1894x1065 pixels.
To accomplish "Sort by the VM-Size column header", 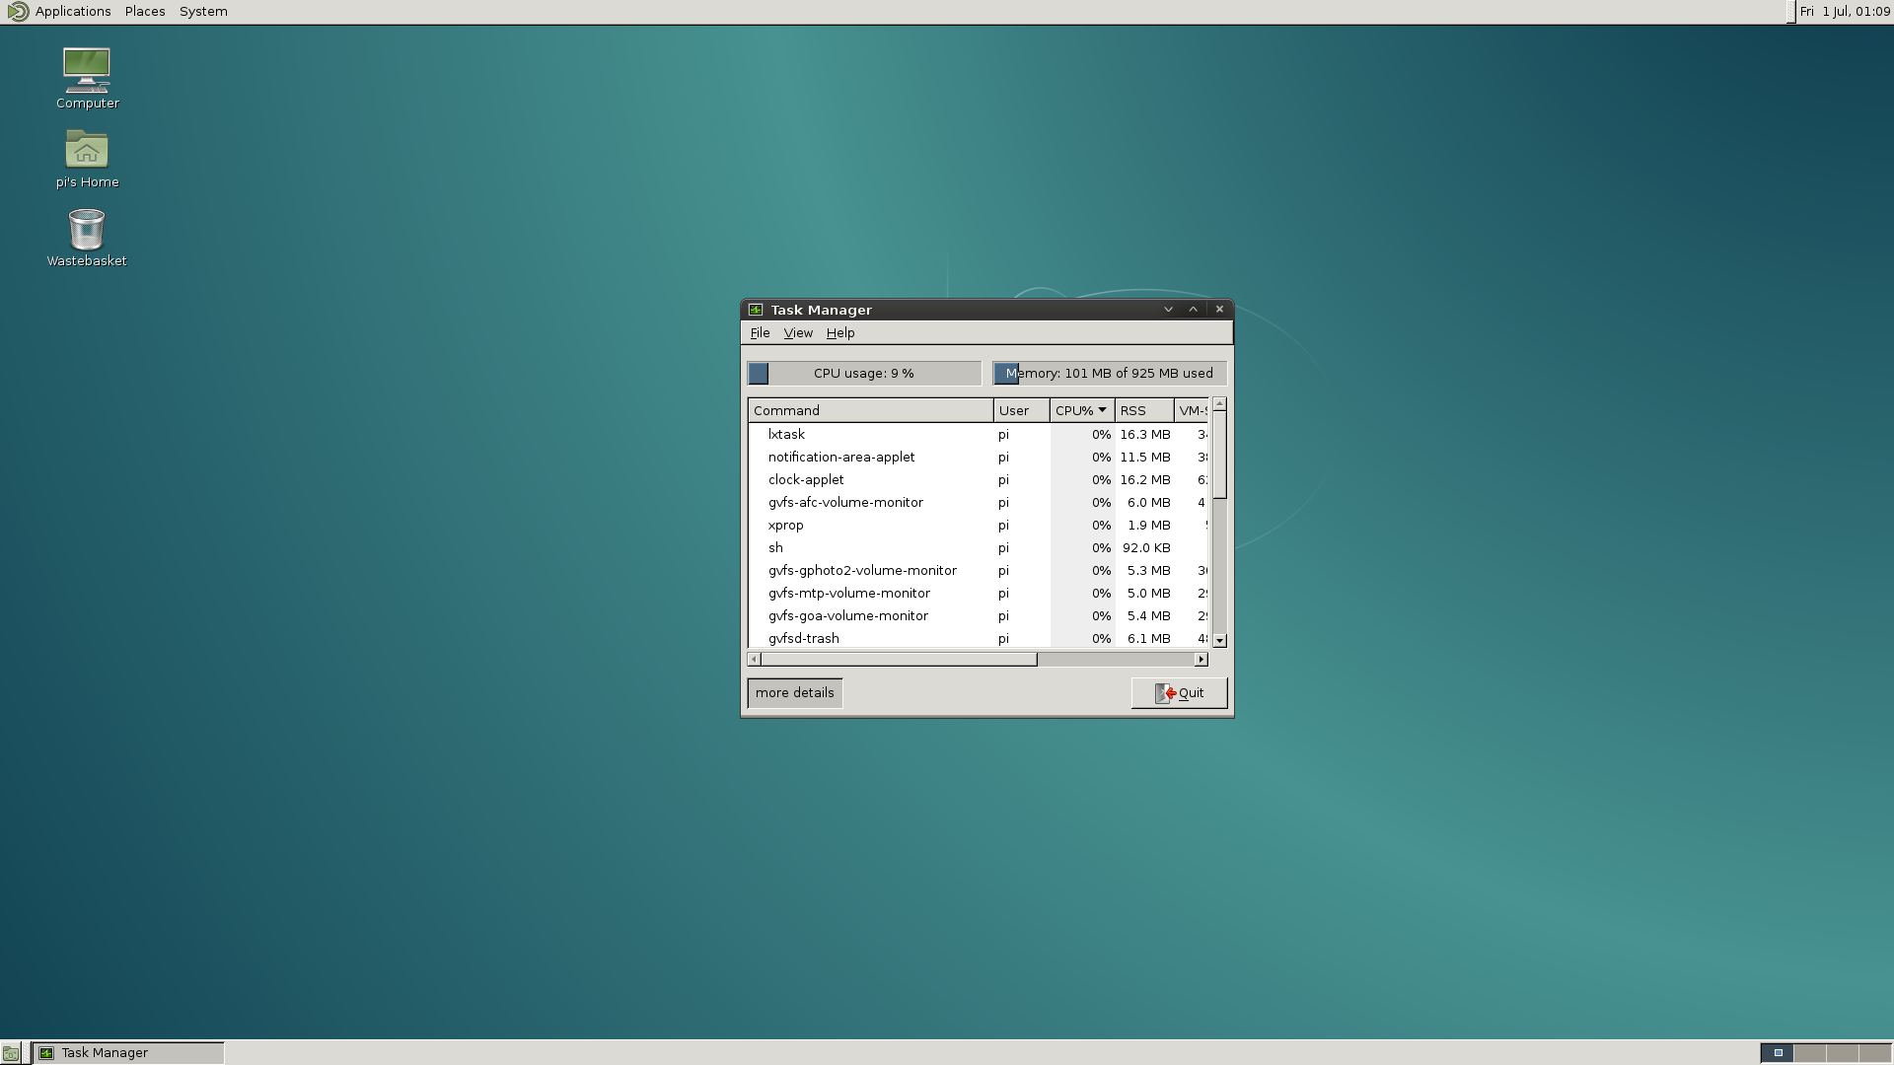I will pyautogui.click(x=1192, y=410).
